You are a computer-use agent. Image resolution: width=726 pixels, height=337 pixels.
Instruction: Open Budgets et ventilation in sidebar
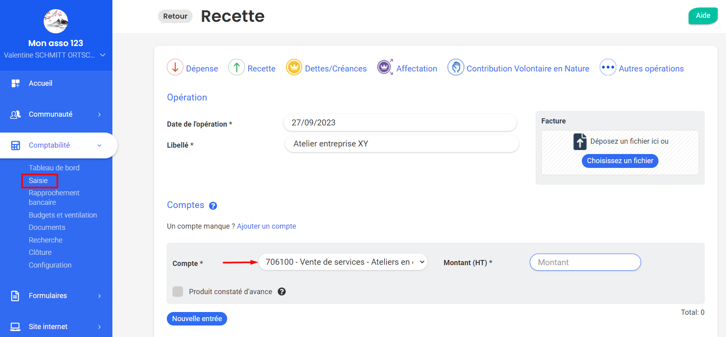[63, 215]
